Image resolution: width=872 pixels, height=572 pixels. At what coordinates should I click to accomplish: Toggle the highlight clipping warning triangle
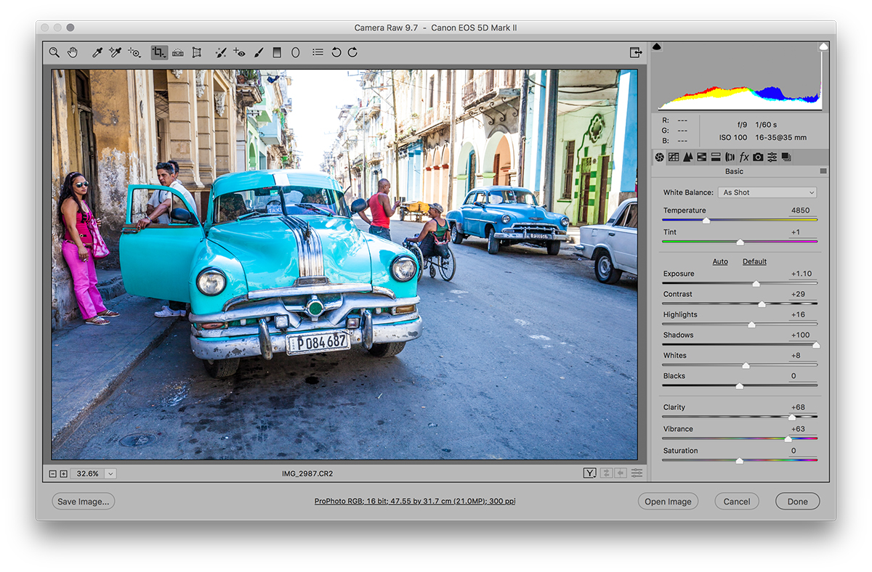click(x=823, y=45)
